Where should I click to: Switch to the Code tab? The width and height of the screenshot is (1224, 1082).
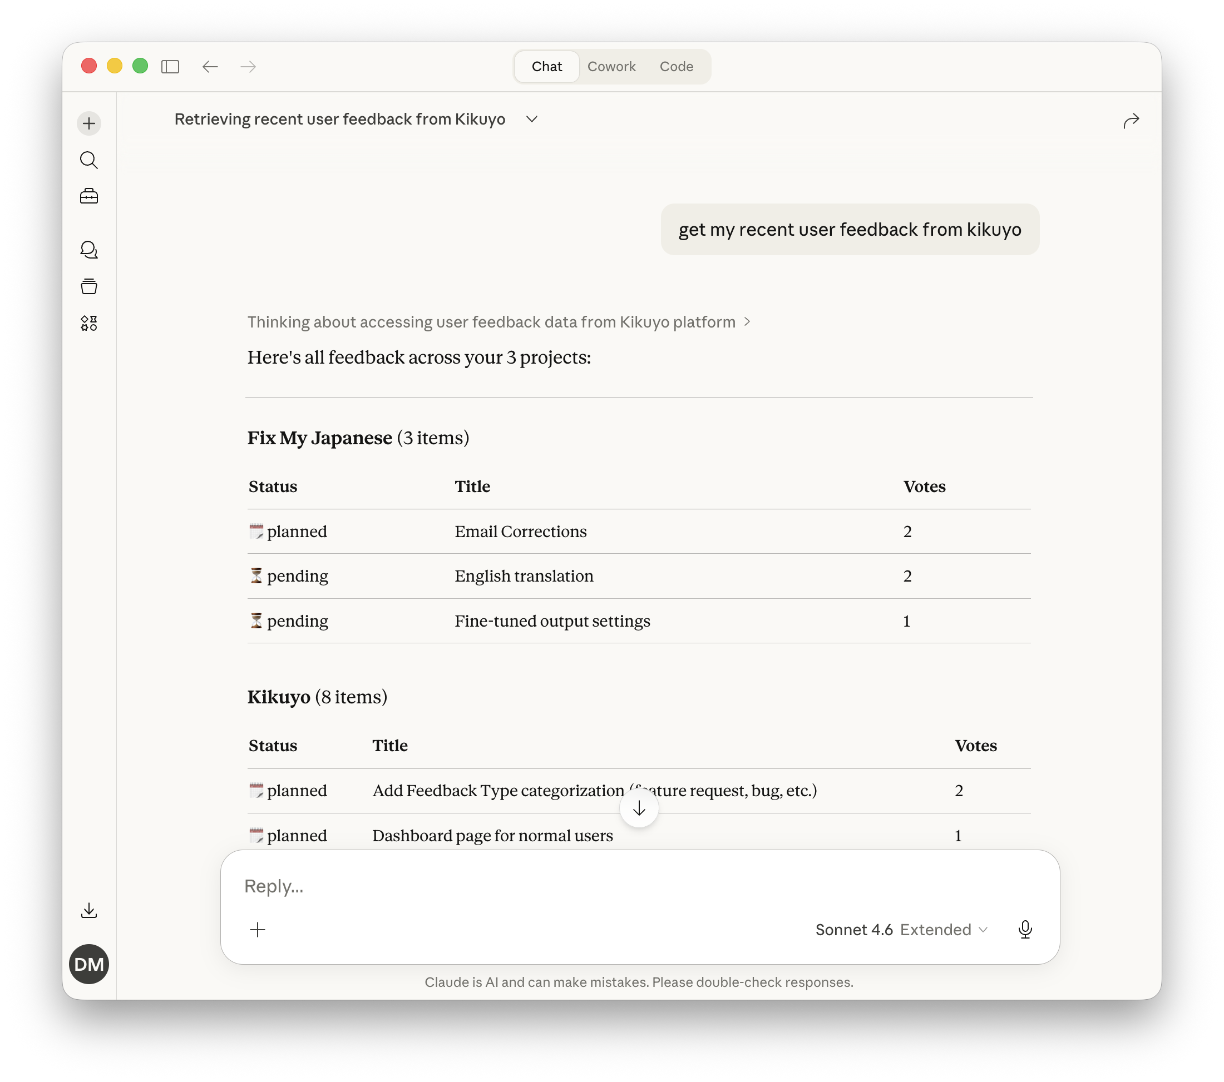[676, 66]
